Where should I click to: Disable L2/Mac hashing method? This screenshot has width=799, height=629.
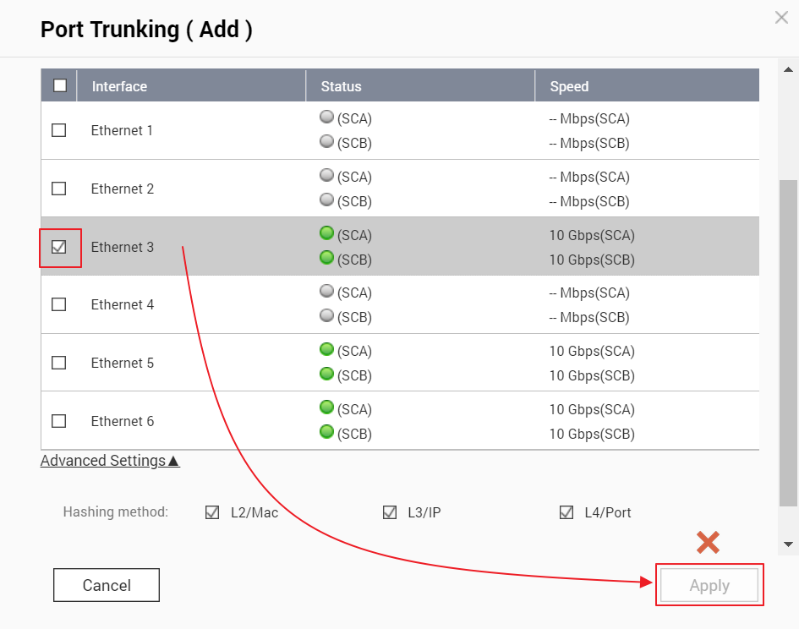pyautogui.click(x=212, y=512)
